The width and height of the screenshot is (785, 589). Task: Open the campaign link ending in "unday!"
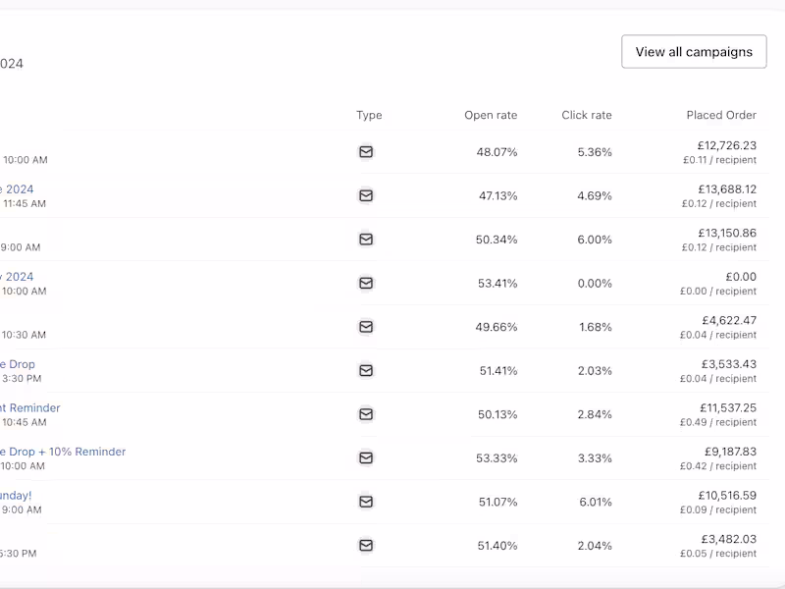(x=16, y=496)
